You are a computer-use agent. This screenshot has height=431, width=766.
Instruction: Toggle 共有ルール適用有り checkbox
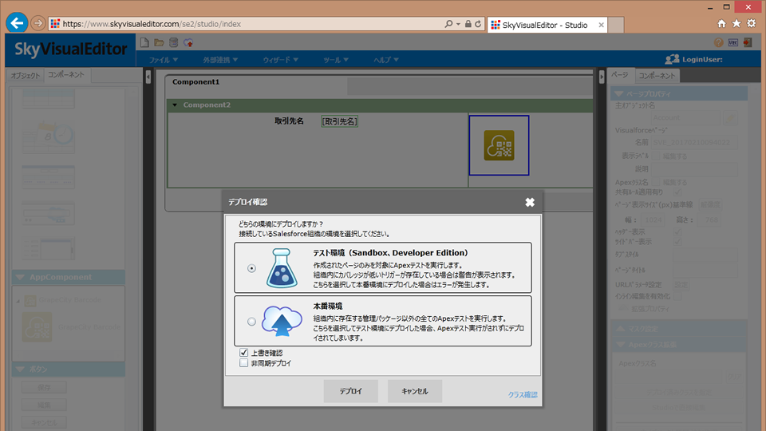point(677,192)
